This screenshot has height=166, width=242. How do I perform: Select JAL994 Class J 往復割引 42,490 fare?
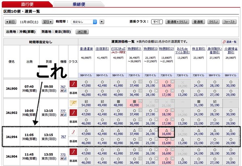pos(102,132)
